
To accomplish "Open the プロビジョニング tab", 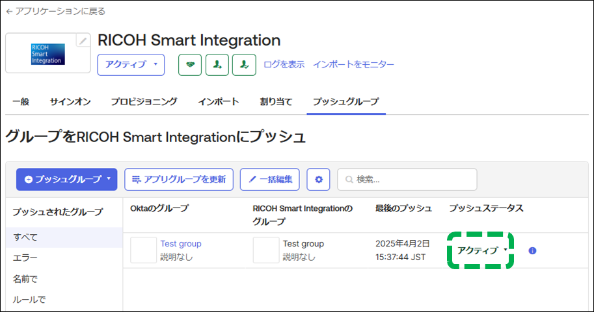I will pyautogui.click(x=144, y=102).
